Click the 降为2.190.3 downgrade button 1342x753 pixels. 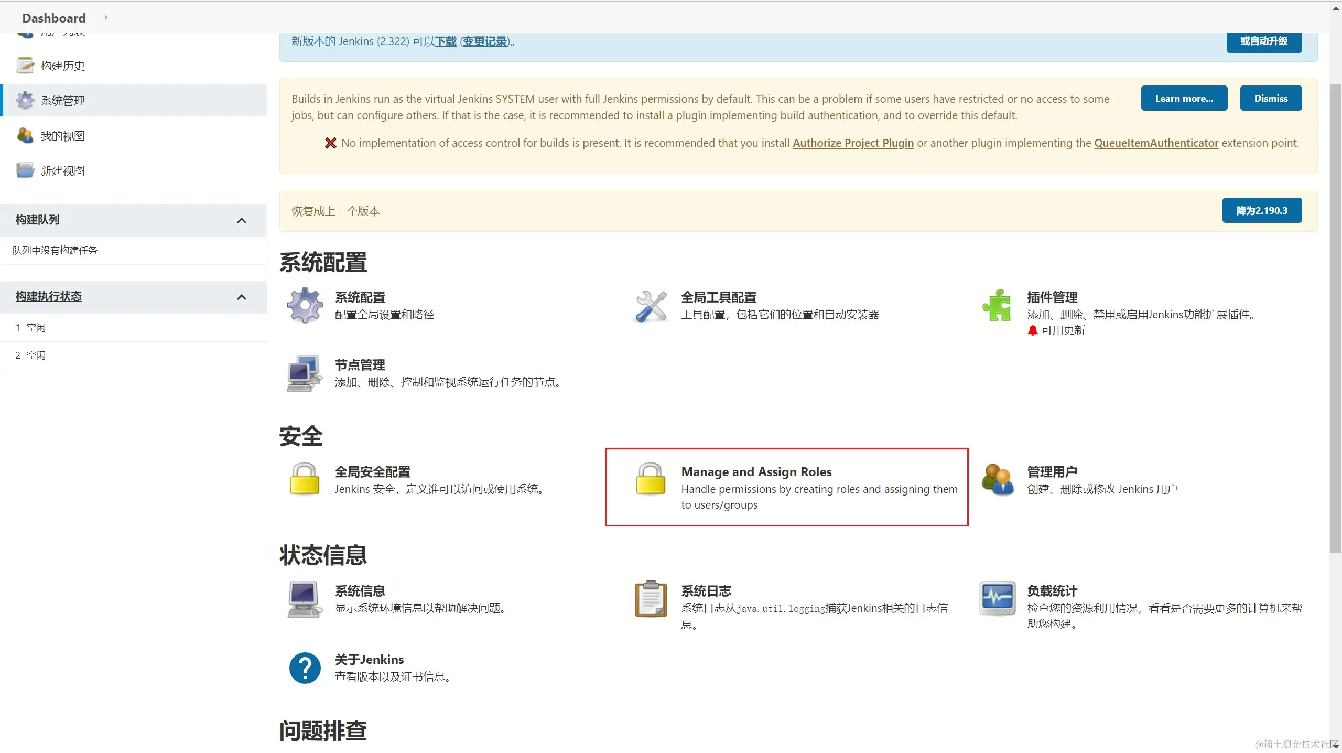point(1261,210)
